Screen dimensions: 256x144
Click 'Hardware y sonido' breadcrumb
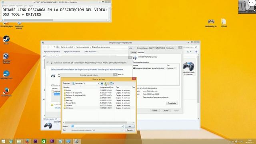click(x=82, y=47)
